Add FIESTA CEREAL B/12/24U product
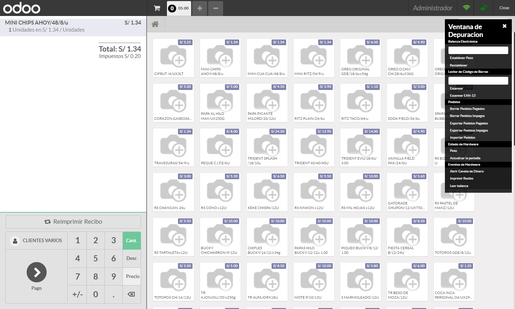This screenshot has width=515, height=309. (x=407, y=237)
